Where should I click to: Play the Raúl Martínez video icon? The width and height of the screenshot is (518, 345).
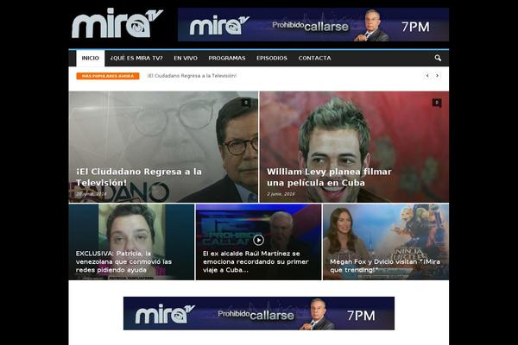258,240
